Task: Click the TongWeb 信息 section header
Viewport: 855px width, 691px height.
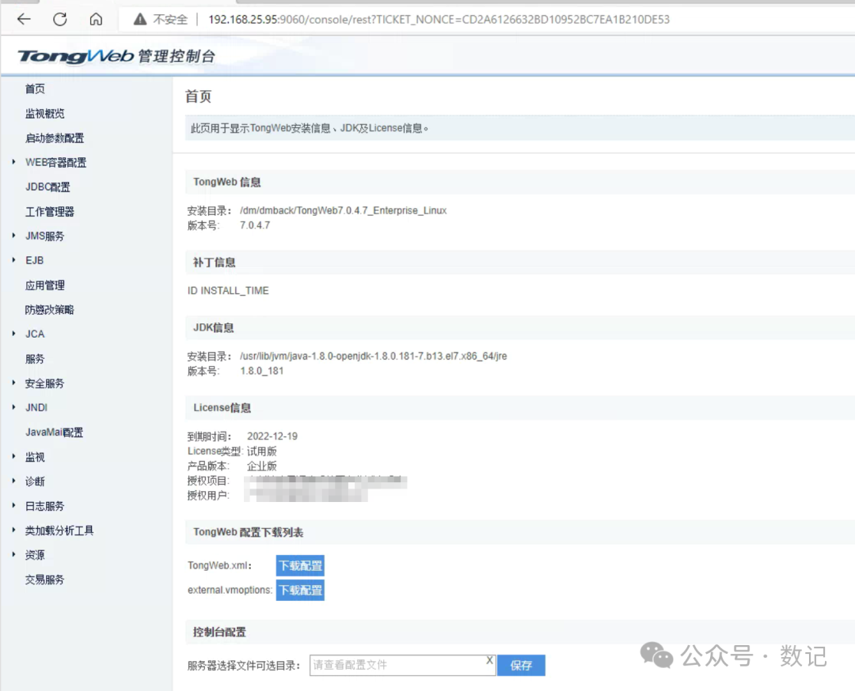Action: click(227, 182)
